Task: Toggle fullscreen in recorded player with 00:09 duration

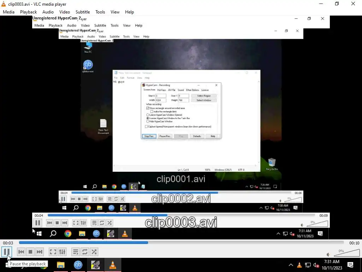Action: pos(76,223)
